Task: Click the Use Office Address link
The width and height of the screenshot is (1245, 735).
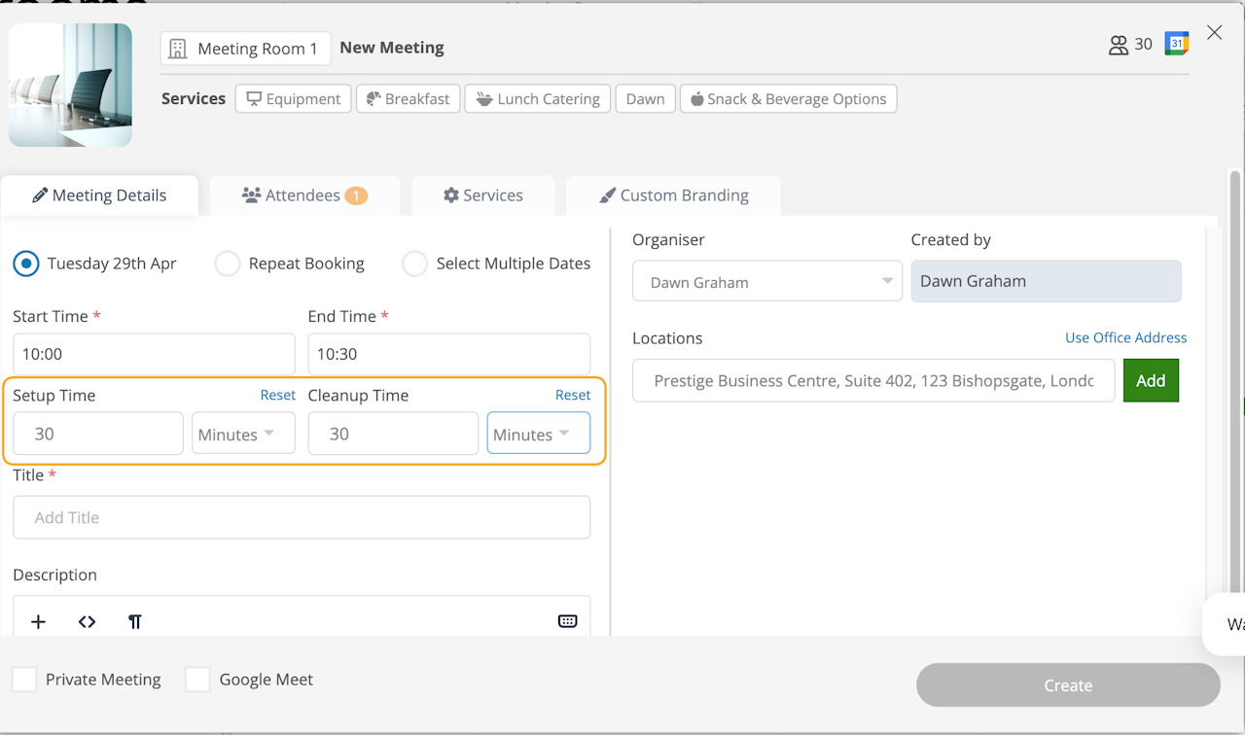Action: click(x=1125, y=338)
